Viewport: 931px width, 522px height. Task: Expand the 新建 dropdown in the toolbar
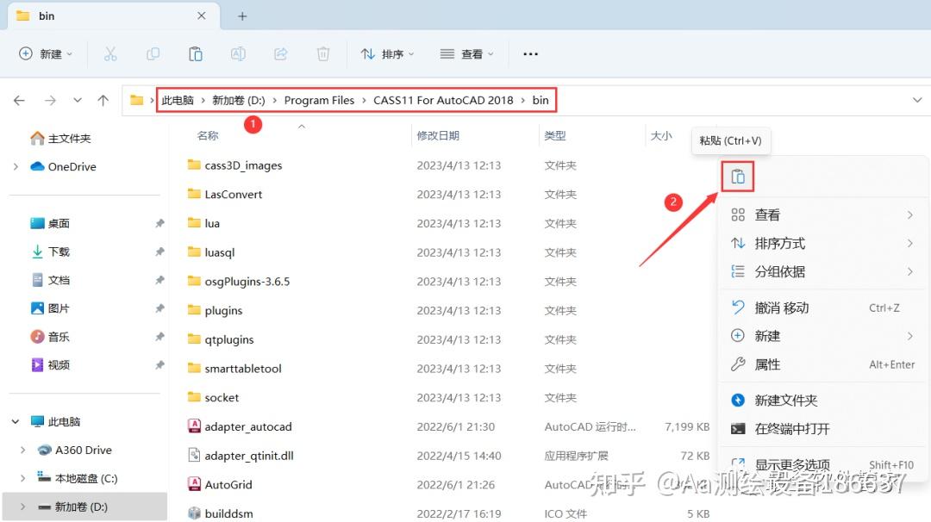click(47, 53)
